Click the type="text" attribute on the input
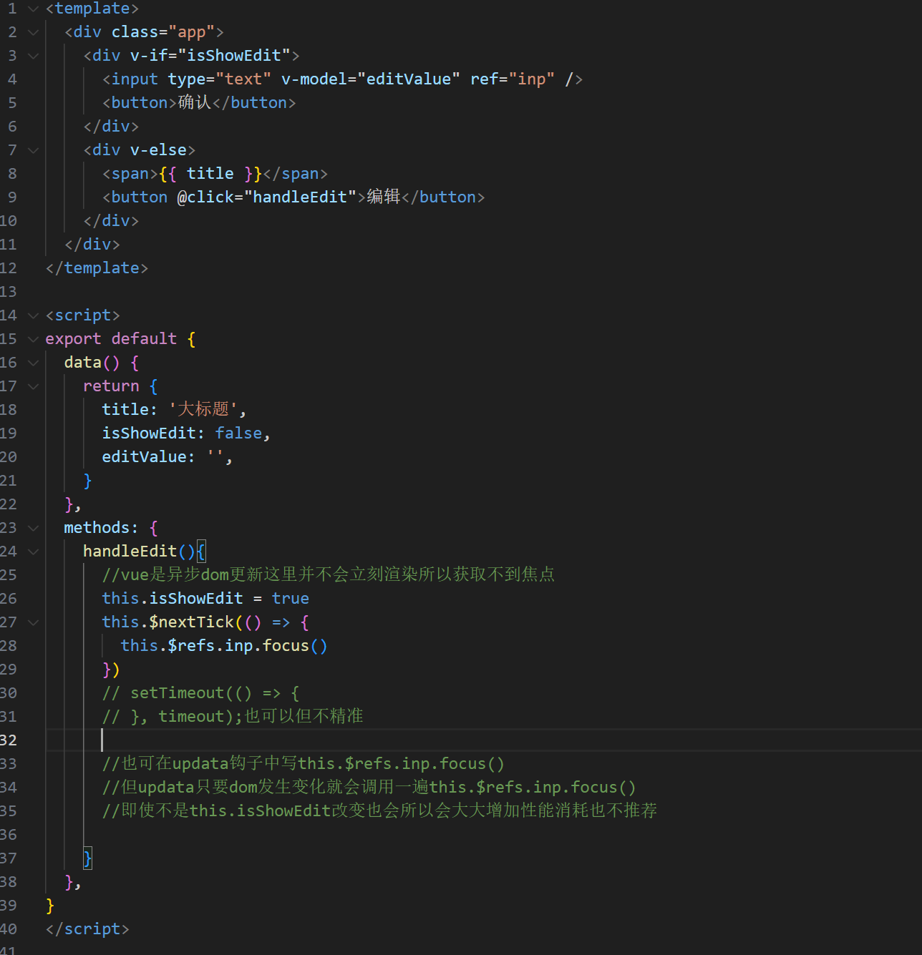Screen dimensions: 922x955 (x=220, y=79)
